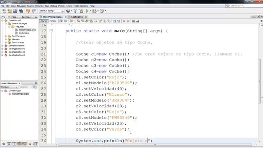This screenshot has height=148, width=263.
Task: Open the Refactor menu
Action: pos(39,6)
